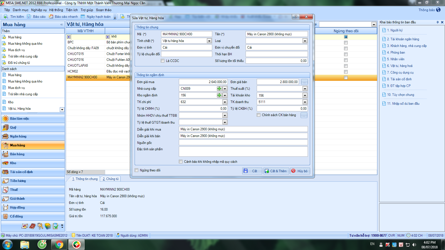Select Mua hàng không qua kho under Thêm
This screenshot has height=250, width=445.
coord(25,44)
